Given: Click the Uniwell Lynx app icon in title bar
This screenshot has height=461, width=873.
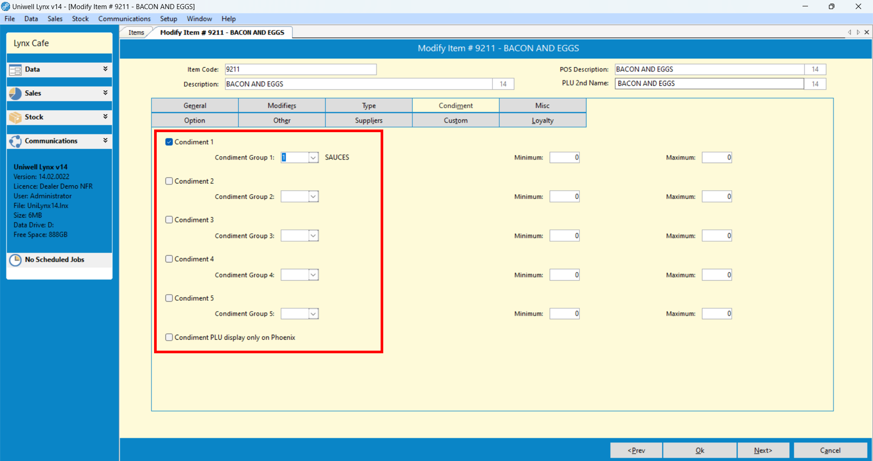Looking at the screenshot, I should tap(6, 7).
